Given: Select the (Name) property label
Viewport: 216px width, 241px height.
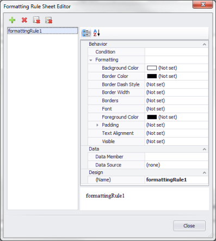Looking at the screenshot, I should click(x=103, y=180).
